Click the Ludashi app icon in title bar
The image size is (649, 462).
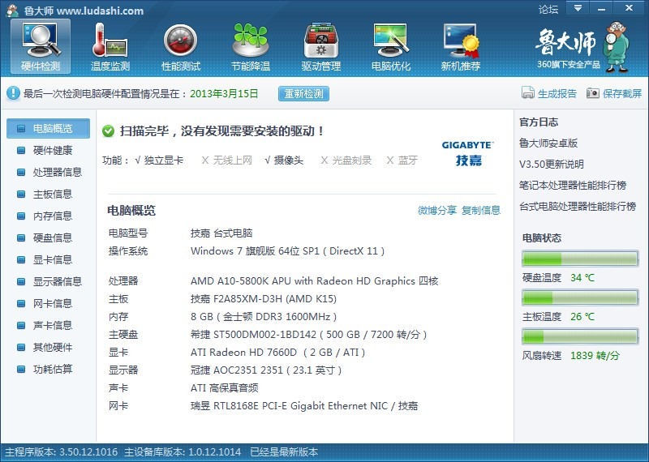(12, 10)
